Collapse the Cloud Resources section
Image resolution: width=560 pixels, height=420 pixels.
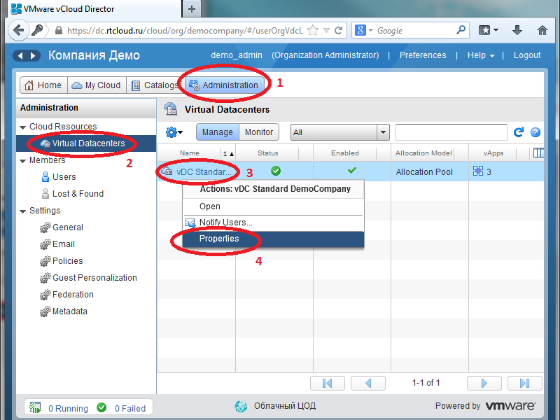23,127
